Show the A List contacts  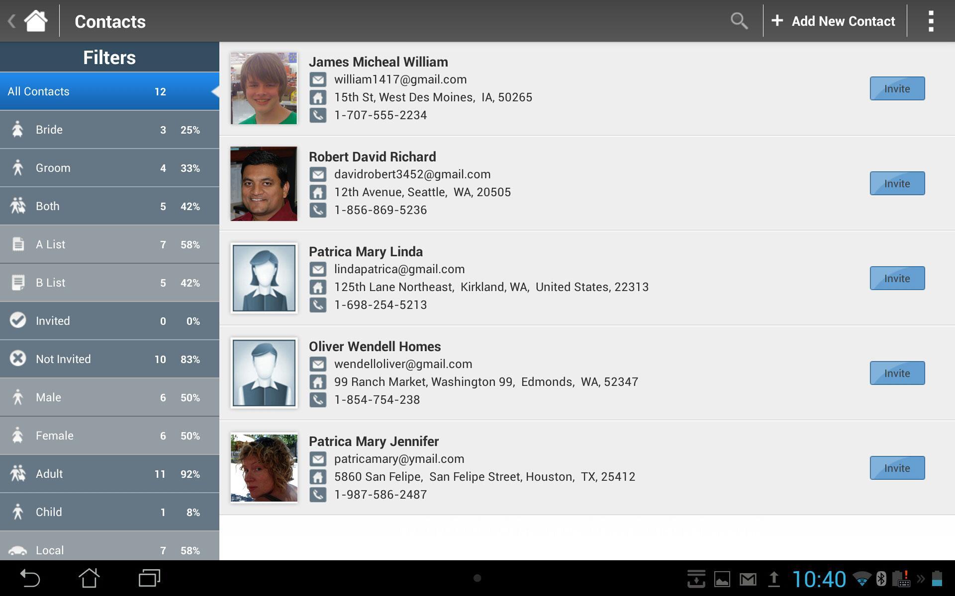[x=109, y=244]
